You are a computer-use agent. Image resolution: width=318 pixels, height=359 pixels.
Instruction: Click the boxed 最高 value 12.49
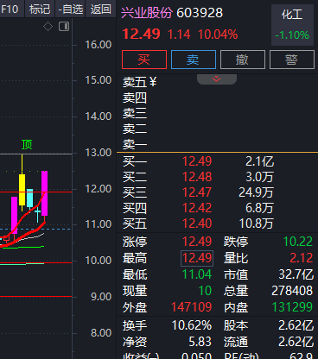[x=197, y=258]
